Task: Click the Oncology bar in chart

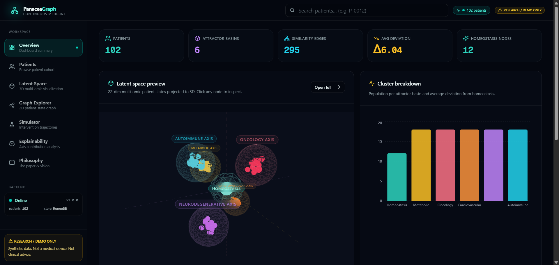Action: [445, 165]
